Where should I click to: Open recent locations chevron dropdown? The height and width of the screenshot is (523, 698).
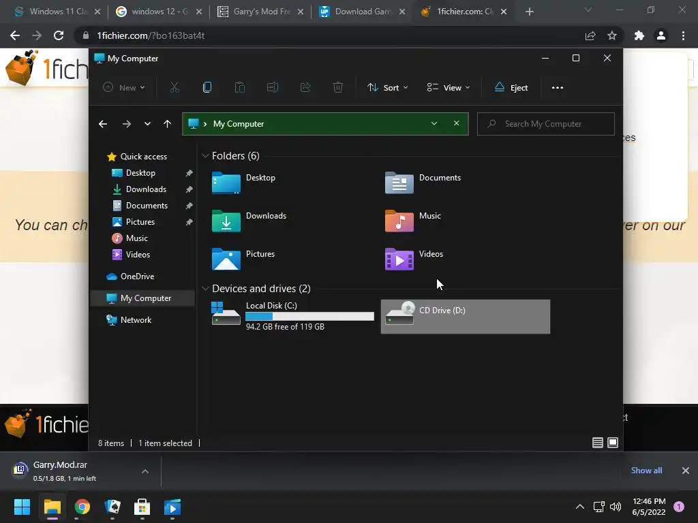(147, 124)
